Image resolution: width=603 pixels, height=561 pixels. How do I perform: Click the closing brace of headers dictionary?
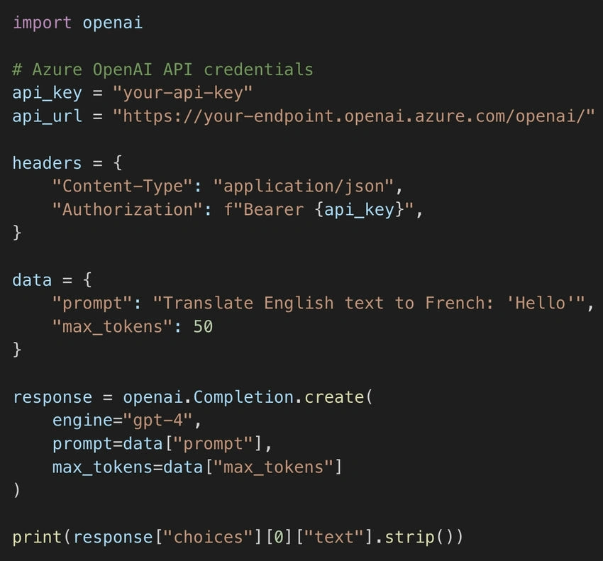click(x=17, y=233)
